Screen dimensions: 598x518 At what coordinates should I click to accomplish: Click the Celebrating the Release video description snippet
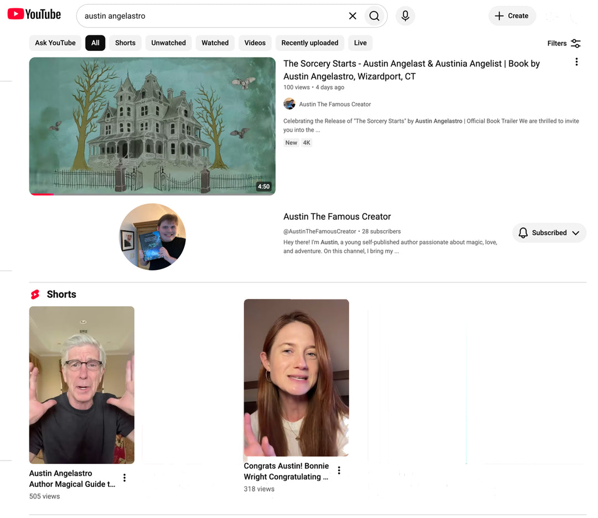[x=431, y=126]
